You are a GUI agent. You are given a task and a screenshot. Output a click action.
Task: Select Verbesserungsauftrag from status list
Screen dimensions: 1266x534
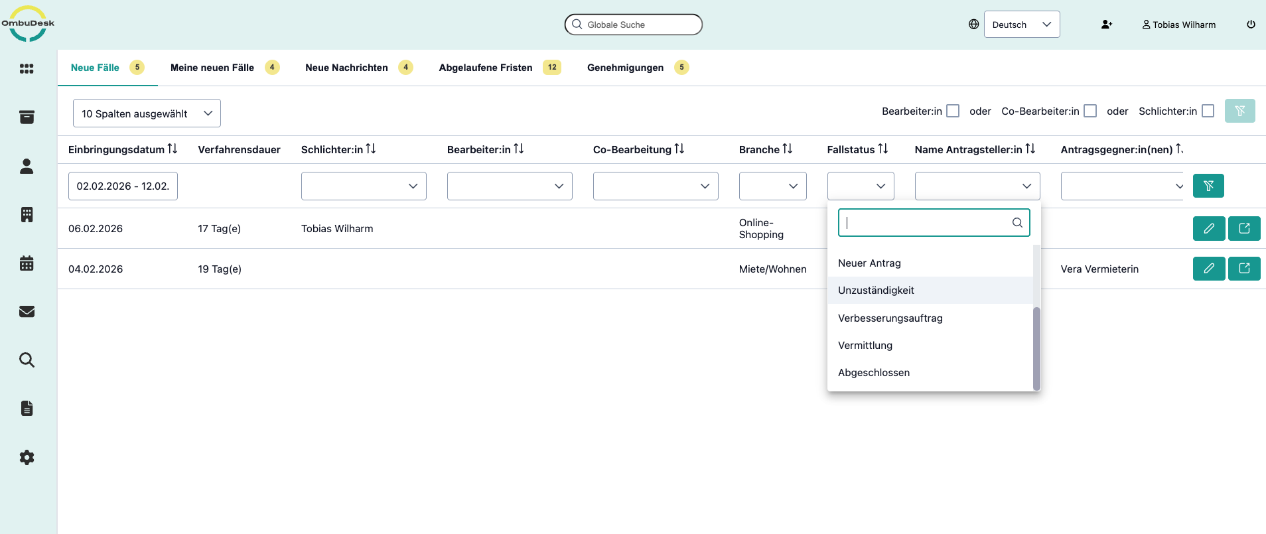click(x=890, y=318)
